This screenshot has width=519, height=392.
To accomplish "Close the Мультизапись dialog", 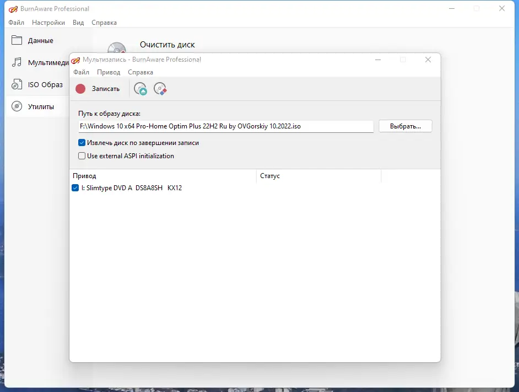I will click(x=428, y=60).
